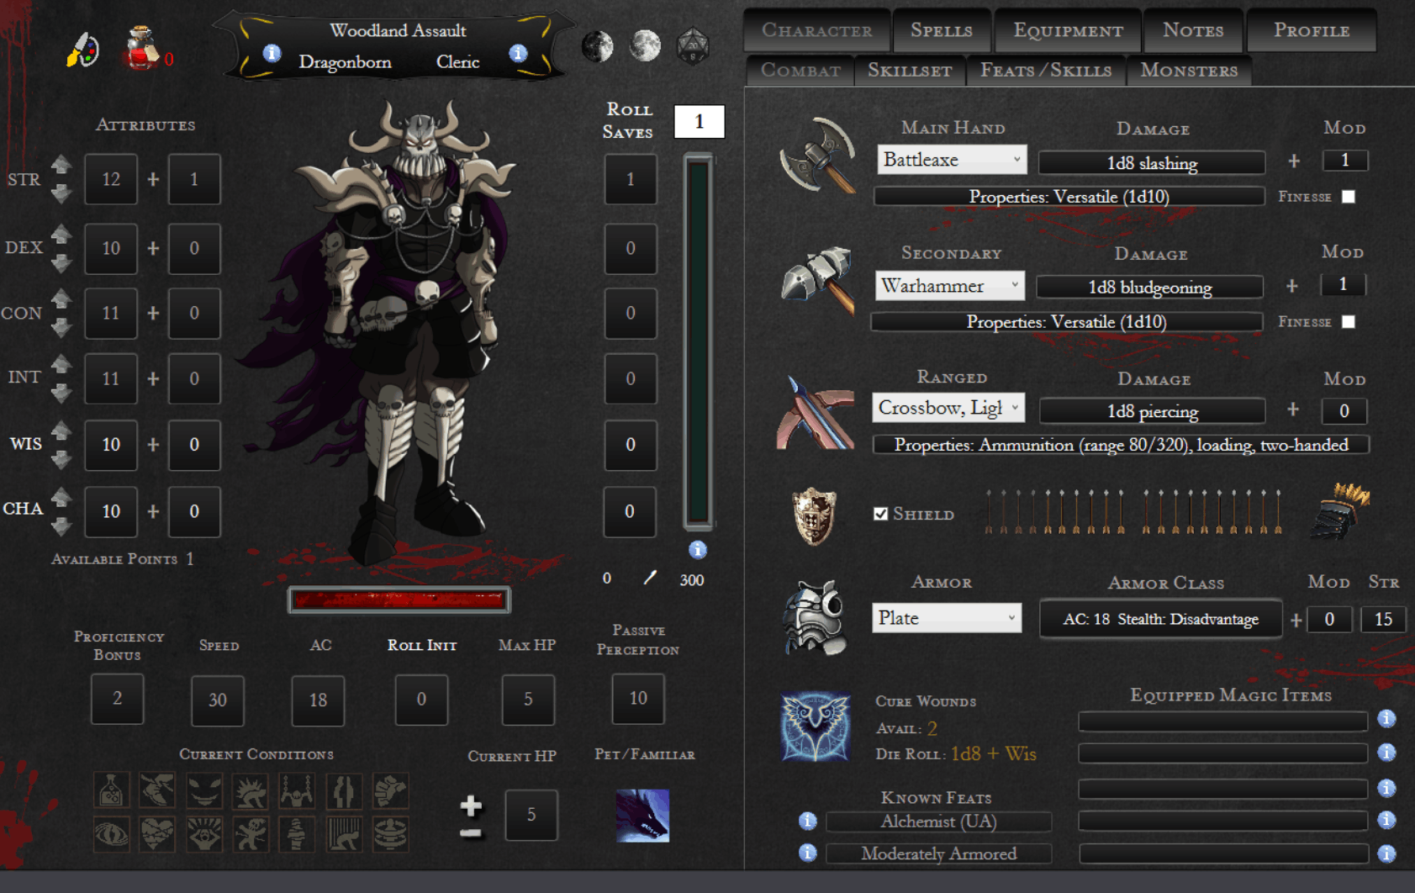
Task: Enable Finesse for the Secondary weapon
Action: (1348, 322)
